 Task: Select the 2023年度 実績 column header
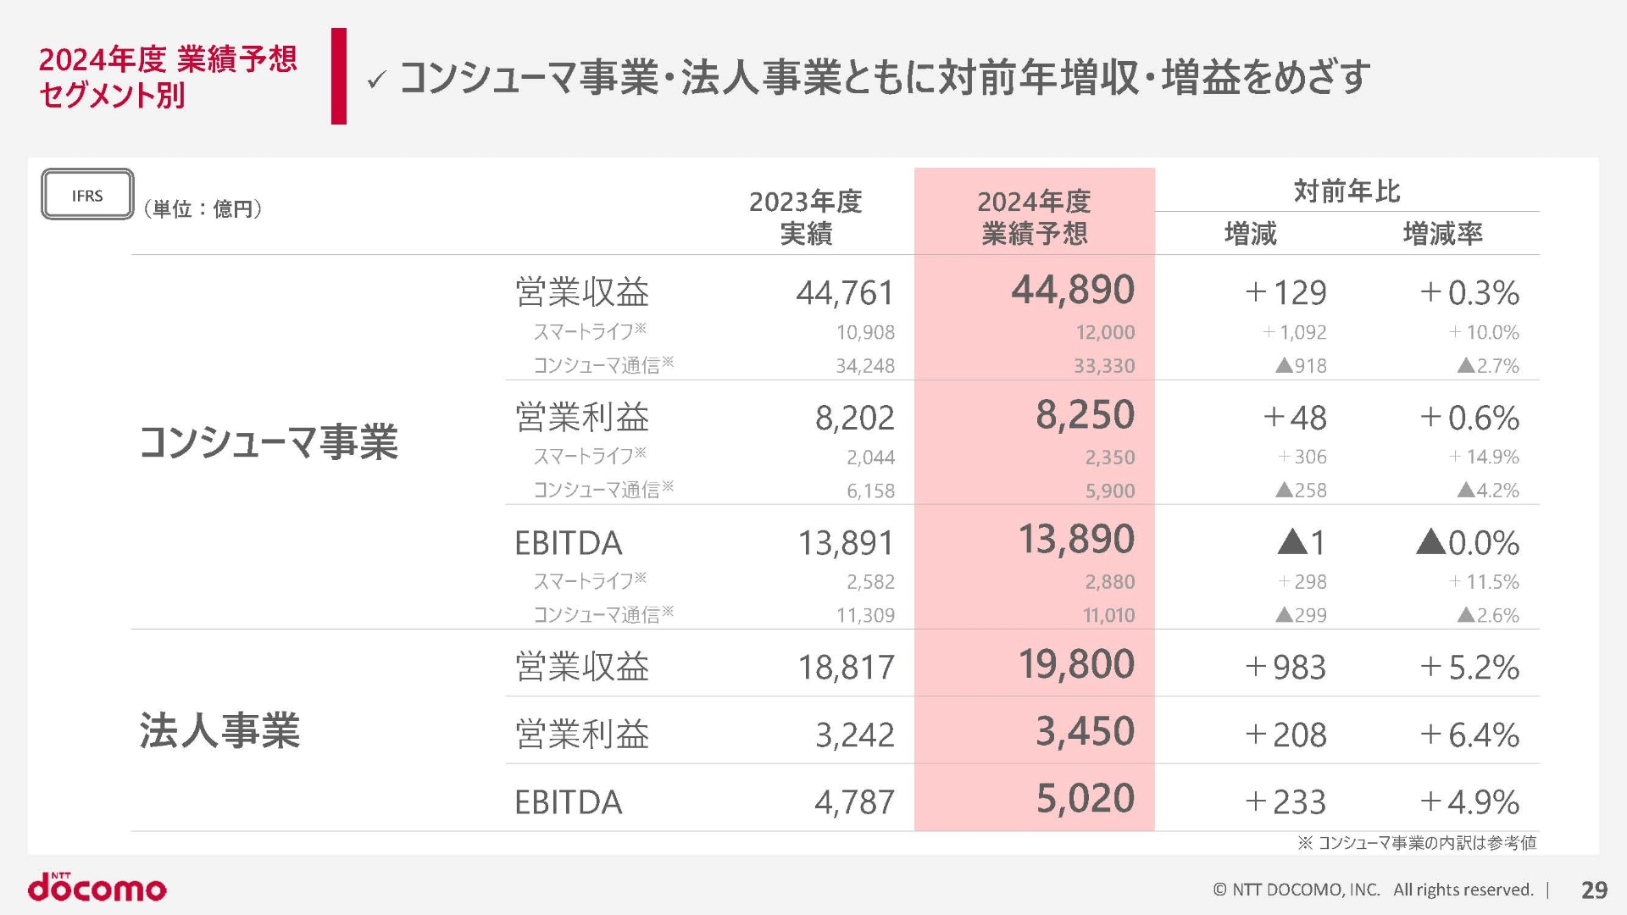click(x=805, y=217)
